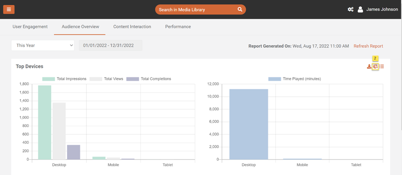Go to the Performance tab
Image resolution: width=402 pixels, height=175 pixels.
click(178, 26)
